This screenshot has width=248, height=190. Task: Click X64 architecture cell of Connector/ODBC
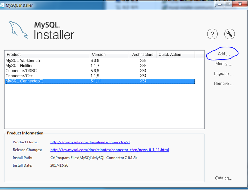coord(143,71)
